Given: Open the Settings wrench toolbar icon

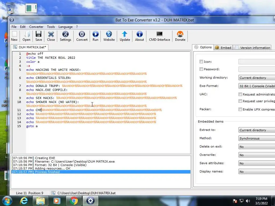Looking at the screenshot, I should [66, 36].
